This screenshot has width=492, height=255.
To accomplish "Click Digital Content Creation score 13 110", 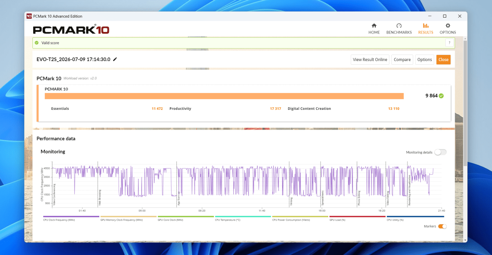I will click(x=394, y=109).
